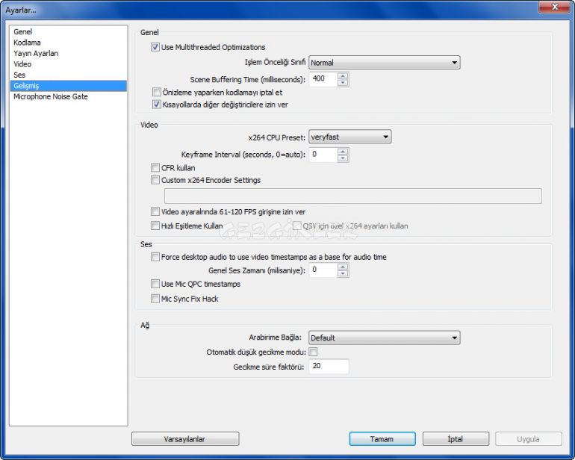Increase Scene Buffering Time with up arrow

[343, 75]
